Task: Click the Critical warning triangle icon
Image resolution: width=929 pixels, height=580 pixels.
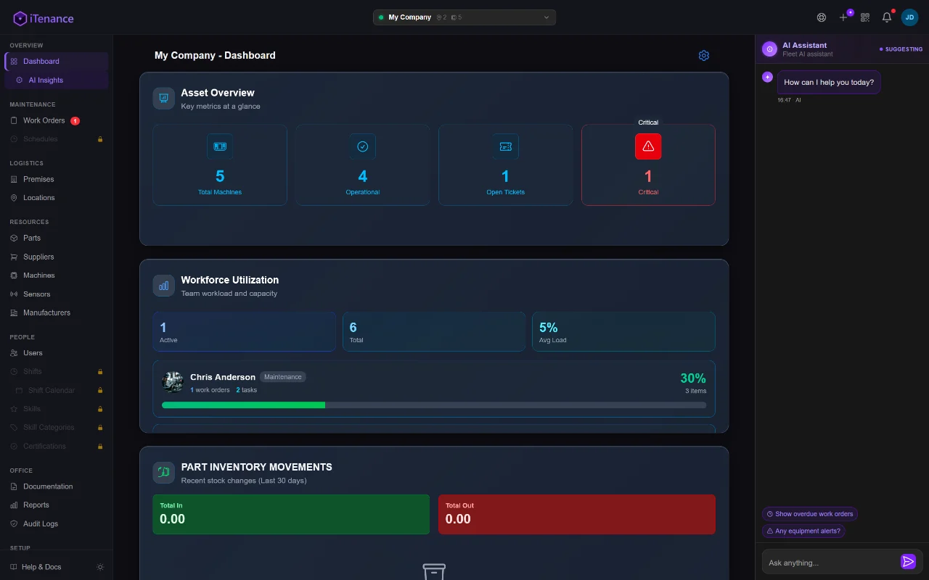Action: tap(648, 146)
